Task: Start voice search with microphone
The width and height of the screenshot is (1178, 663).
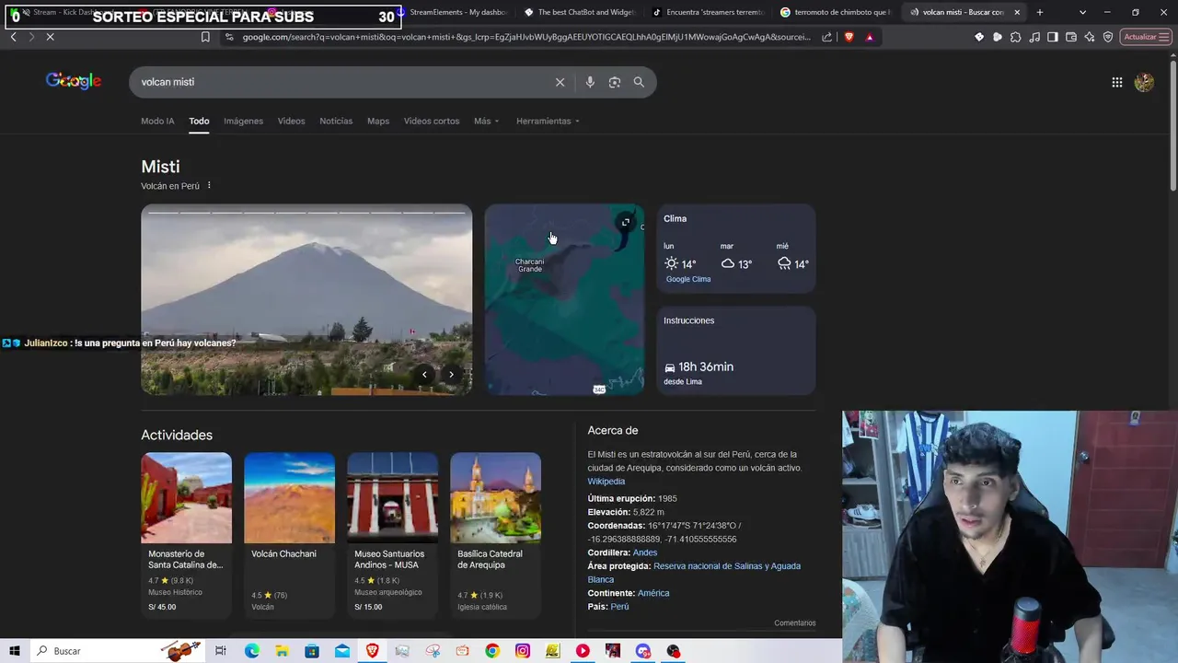Action: point(590,82)
